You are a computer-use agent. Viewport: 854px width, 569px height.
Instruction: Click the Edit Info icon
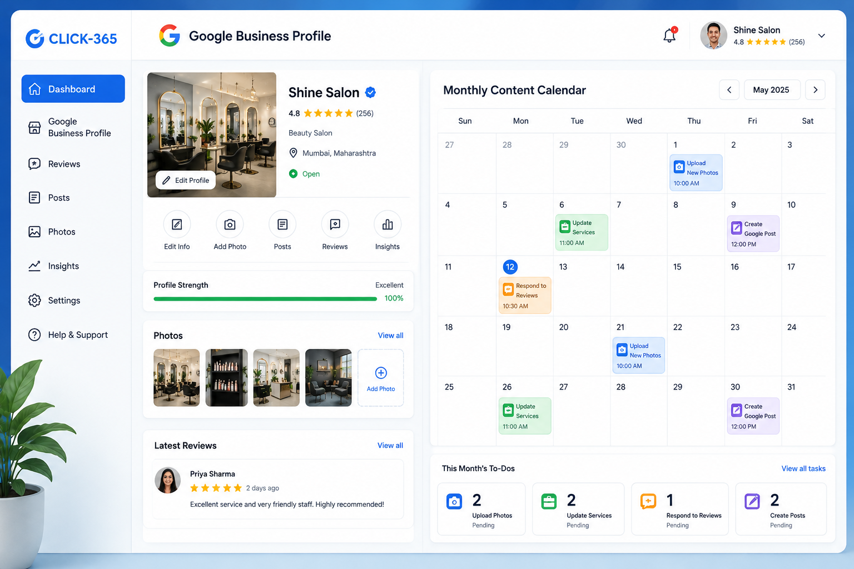click(177, 224)
